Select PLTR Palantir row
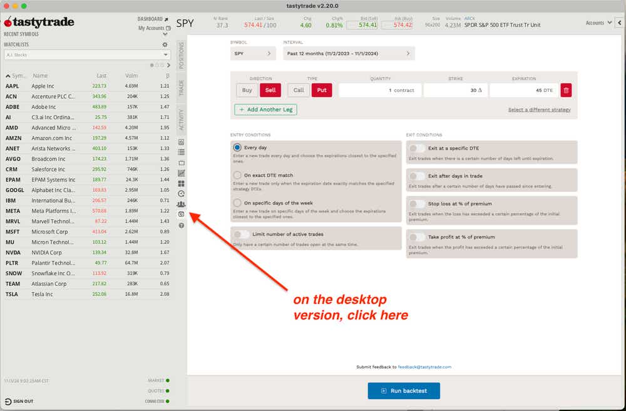This screenshot has width=626, height=411. (x=87, y=263)
